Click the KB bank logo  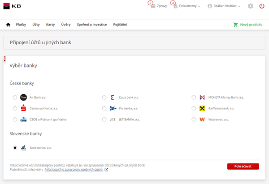click(12, 6)
